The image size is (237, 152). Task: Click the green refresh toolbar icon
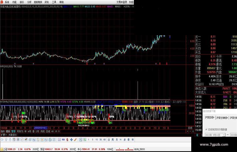[x=85, y=140]
